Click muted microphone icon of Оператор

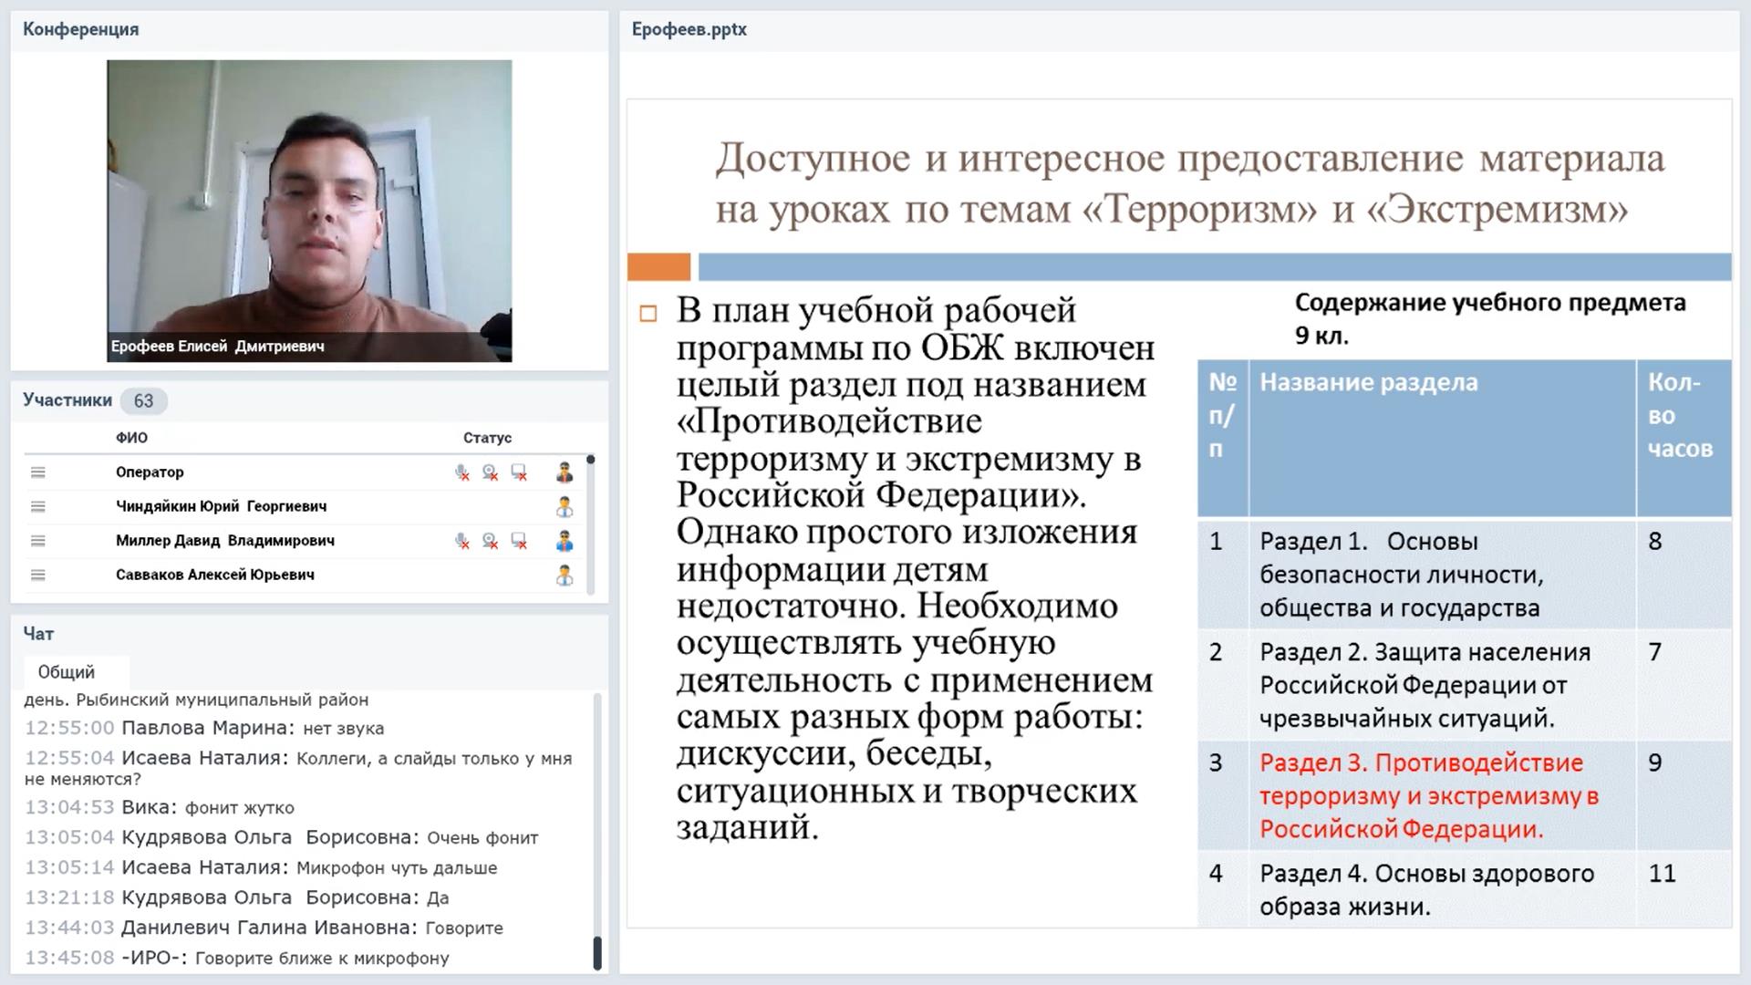(x=462, y=472)
